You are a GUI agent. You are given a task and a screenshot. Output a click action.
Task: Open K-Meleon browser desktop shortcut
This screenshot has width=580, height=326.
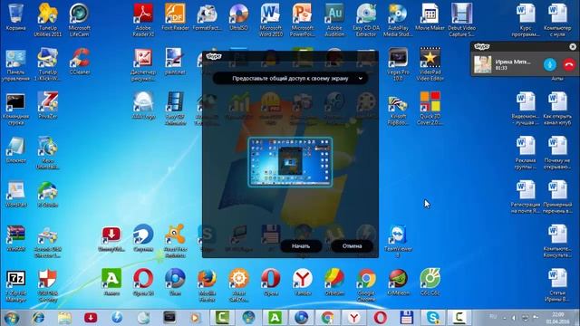pyautogui.click(x=398, y=283)
